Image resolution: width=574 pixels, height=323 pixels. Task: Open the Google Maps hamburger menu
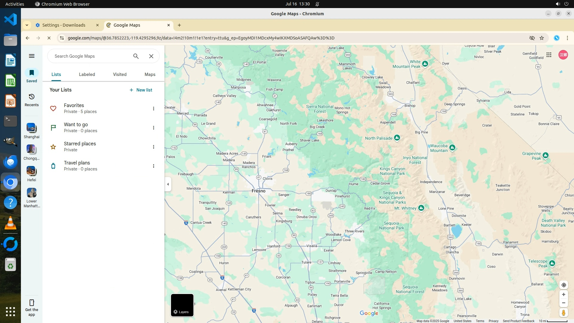click(32, 56)
